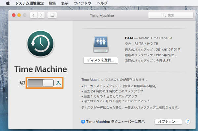Image resolution: width=198 pixels, height=131 pixels.
Task: Open the システム環境設定 menu
Action: tap(29, 3)
